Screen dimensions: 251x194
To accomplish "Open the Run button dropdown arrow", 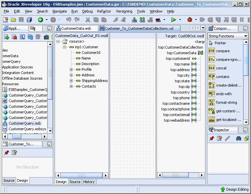I will [180, 20].
